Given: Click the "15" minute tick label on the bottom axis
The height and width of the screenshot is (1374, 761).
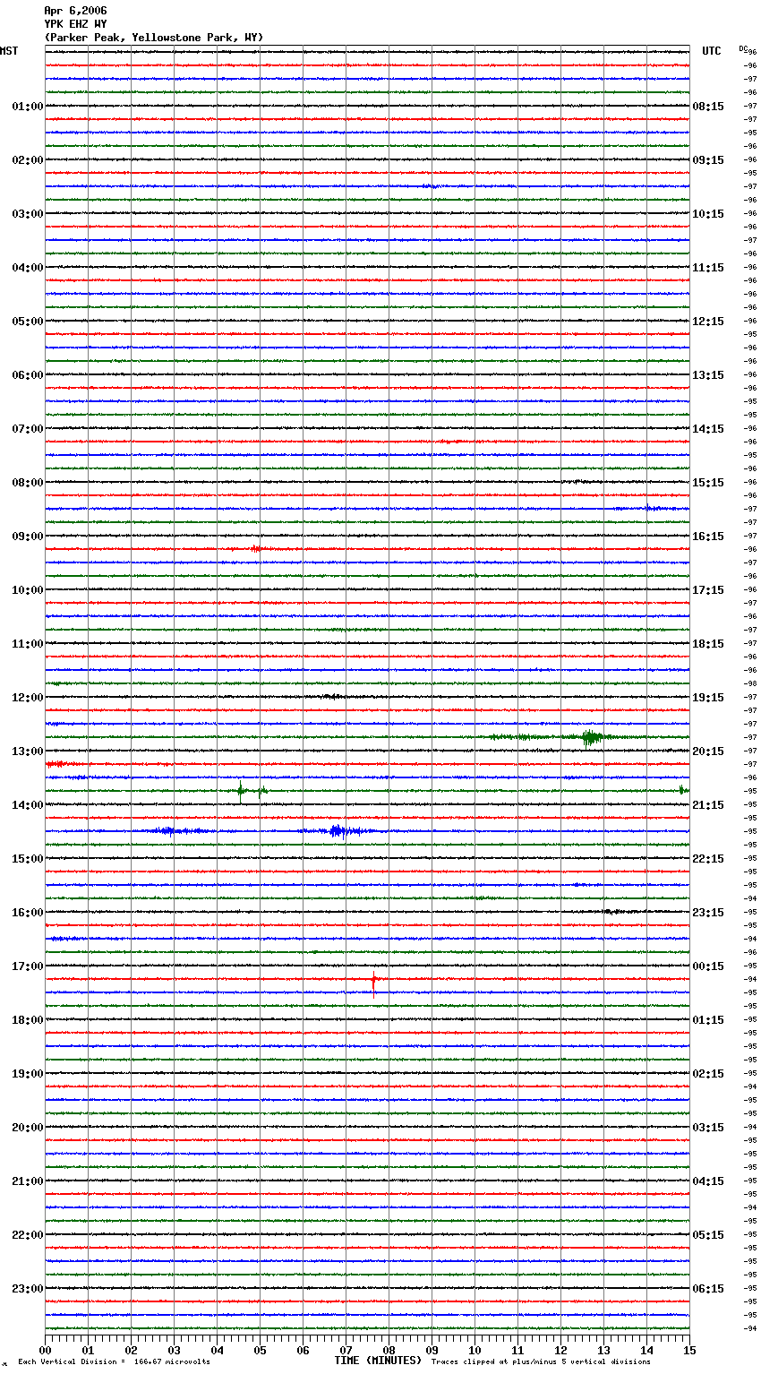Looking at the screenshot, I should click(689, 1350).
